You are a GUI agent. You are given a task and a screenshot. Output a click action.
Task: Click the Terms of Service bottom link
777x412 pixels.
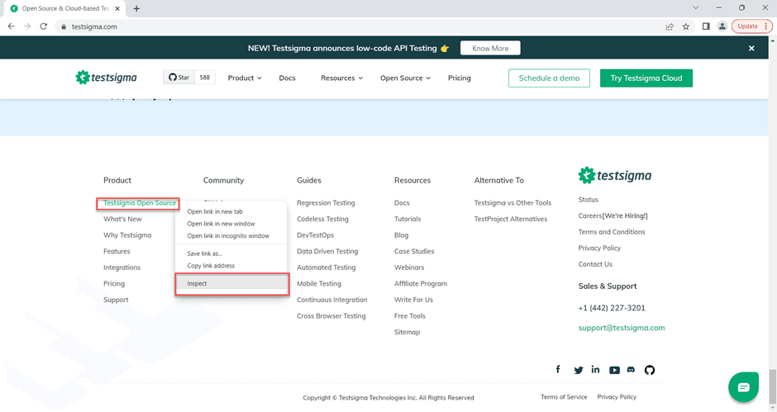coord(564,397)
